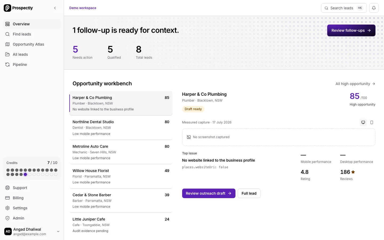Click the Draft ready status badge

[193, 109]
